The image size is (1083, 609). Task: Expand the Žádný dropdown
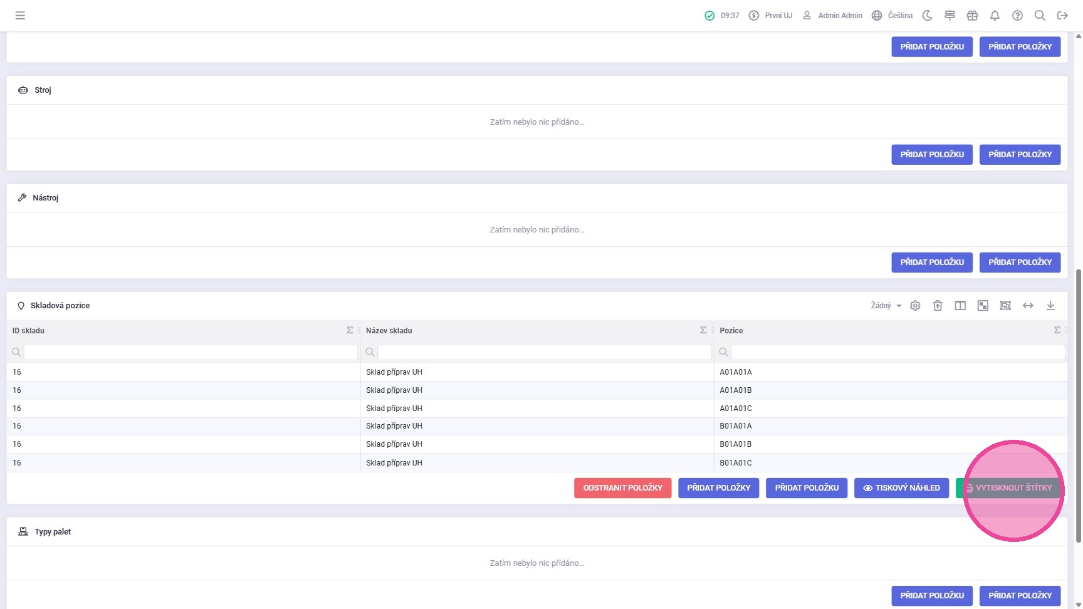pyautogui.click(x=886, y=306)
